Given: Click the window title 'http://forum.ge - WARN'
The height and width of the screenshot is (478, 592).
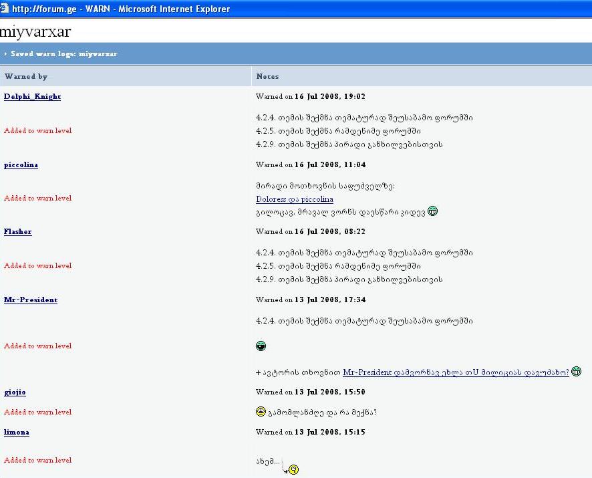Looking at the screenshot, I should pos(61,9).
